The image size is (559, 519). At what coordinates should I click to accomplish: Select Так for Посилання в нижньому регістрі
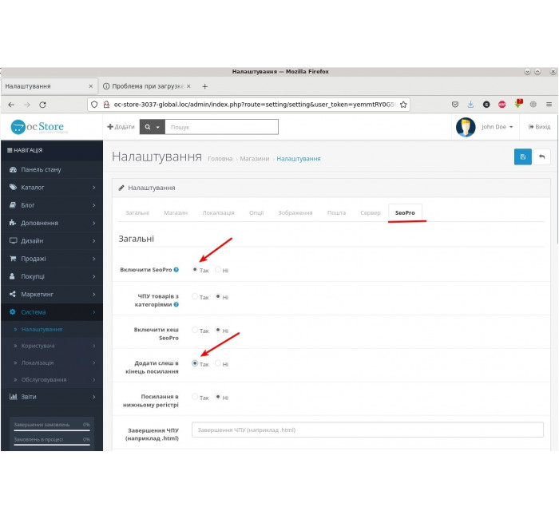click(x=195, y=397)
